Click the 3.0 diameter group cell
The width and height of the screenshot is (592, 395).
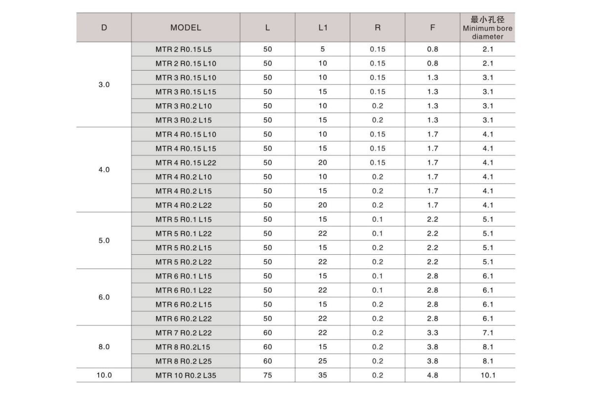tap(104, 84)
